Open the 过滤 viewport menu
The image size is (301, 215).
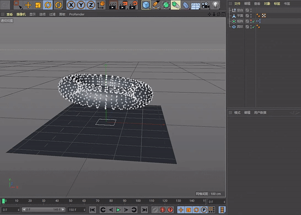[x=52, y=15]
